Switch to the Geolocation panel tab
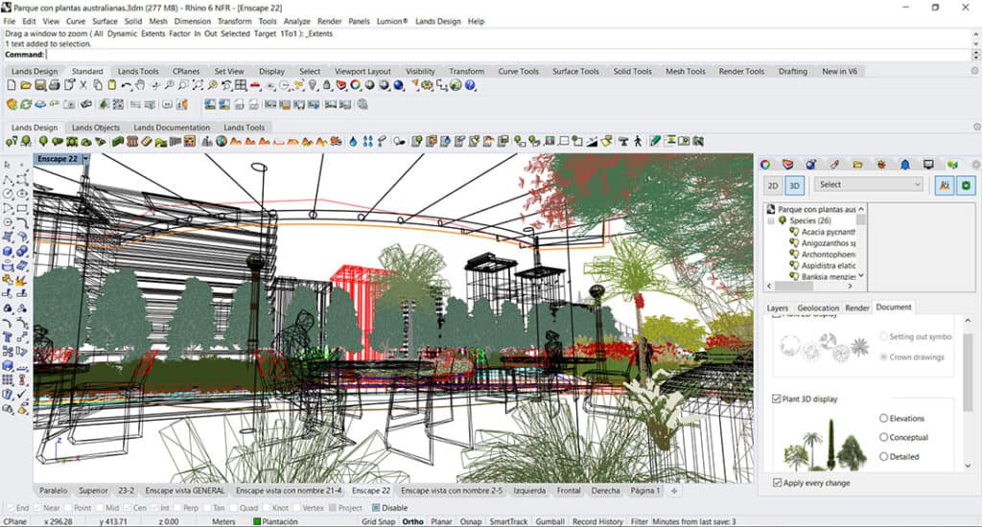982x527 pixels. 817,308
